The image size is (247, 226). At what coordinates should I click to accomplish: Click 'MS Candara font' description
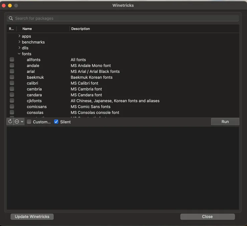[x=86, y=95]
